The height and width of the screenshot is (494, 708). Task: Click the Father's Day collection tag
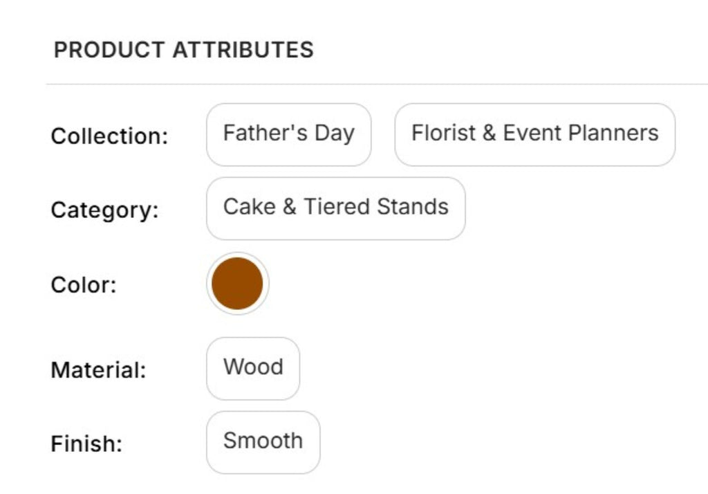tap(288, 134)
